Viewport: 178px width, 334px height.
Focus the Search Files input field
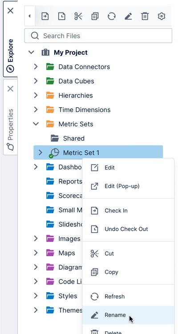[x=98, y=36]
